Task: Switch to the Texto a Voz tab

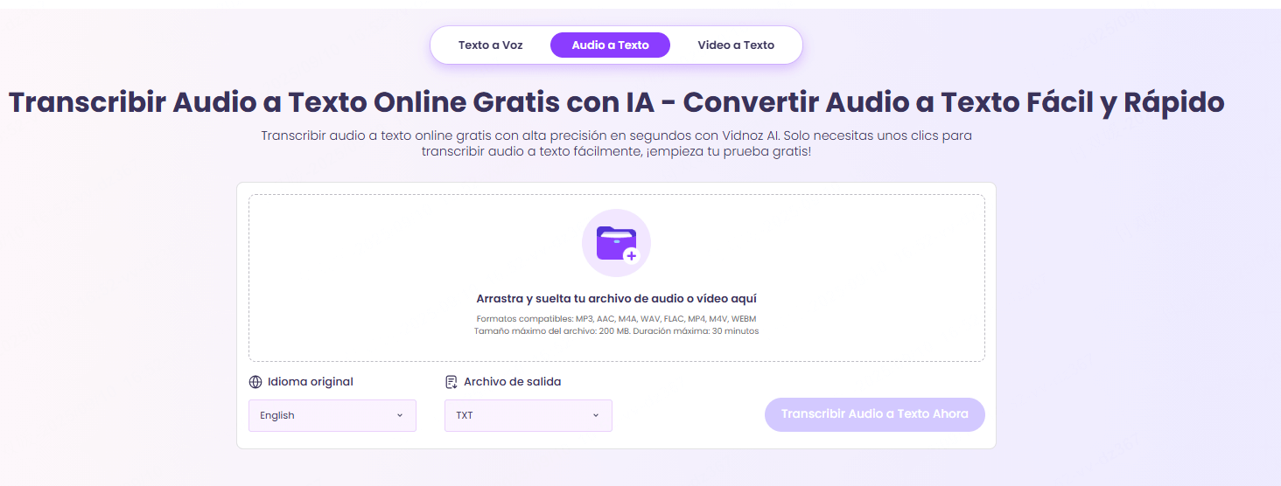Action: point(490,45)
